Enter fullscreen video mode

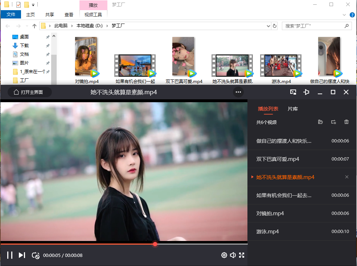[242, 255]
